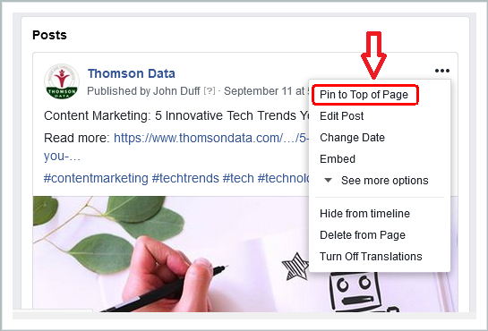
Task: Select Hide from timeline
Action: tap(364, 214)
